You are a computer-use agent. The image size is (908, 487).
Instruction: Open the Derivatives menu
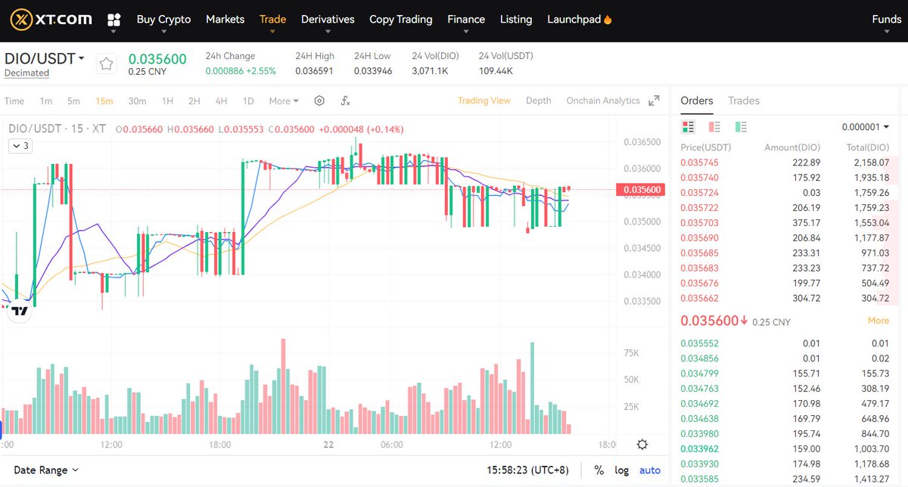328,20
